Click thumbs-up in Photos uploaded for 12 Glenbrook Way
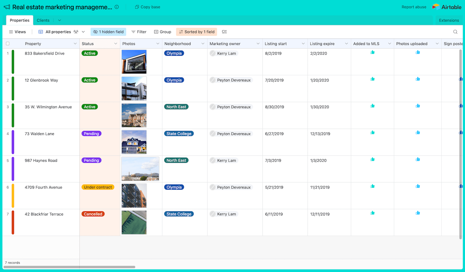Viewport: 465px width, 272px height. point(418,79)
